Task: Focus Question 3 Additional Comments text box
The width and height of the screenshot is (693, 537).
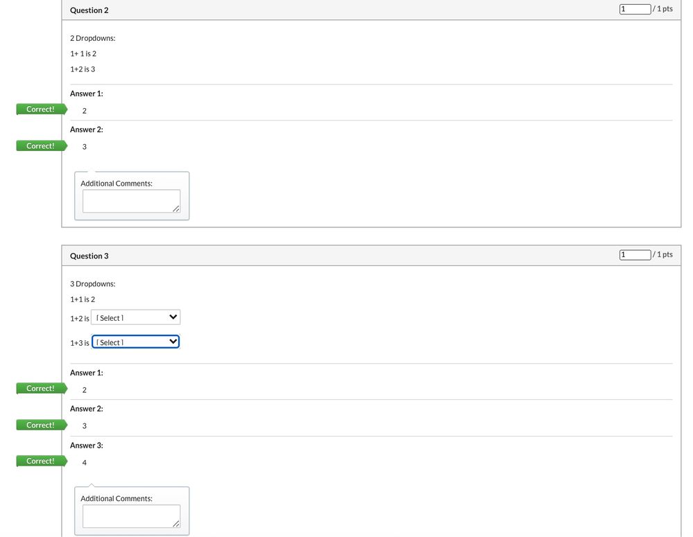Action: pos(131,516)
